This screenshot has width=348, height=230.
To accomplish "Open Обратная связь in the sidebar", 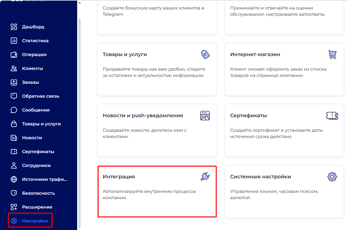I will click(40, 96).
